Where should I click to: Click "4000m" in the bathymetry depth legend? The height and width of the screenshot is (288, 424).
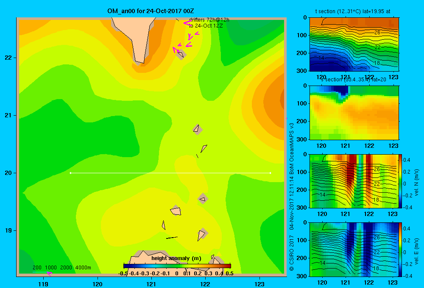point(83,268)
